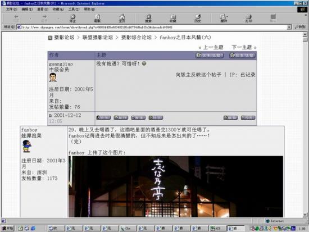
Task: Open the Favorites (收藏) toolbar pane
Action: 173,18
